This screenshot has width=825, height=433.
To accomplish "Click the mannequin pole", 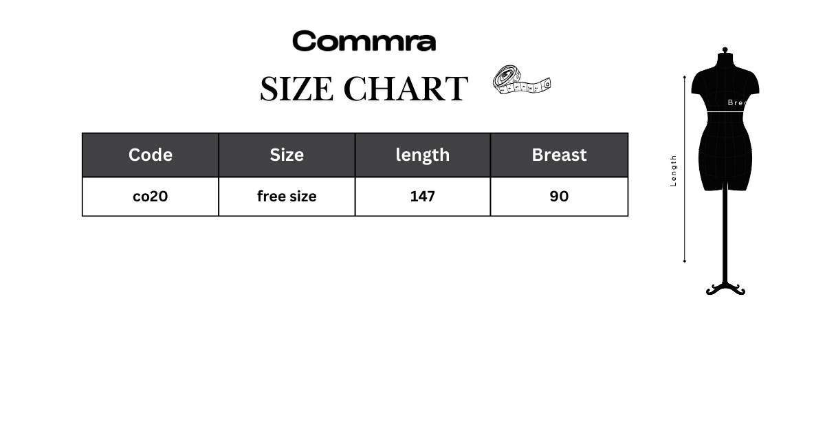I will (725, 235).
